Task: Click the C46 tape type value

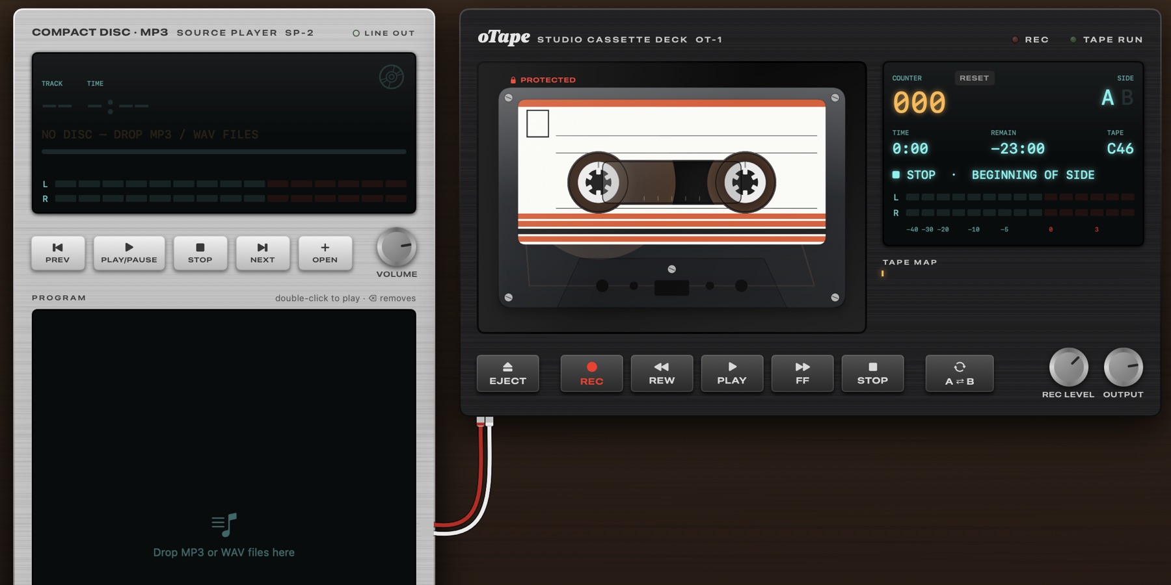Action: click(1120, 149)
